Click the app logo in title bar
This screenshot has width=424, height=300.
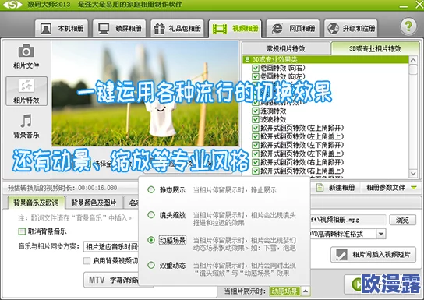coord(12,5)
